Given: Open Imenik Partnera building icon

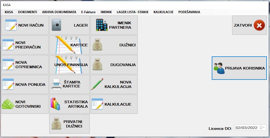Looking at the screenshot, I should click(x=102, y=25).
